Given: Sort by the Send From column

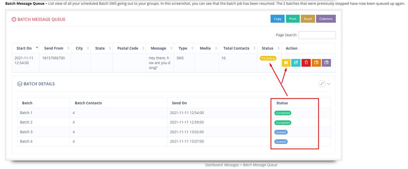Looking at the screenshot, I should 55,48.
